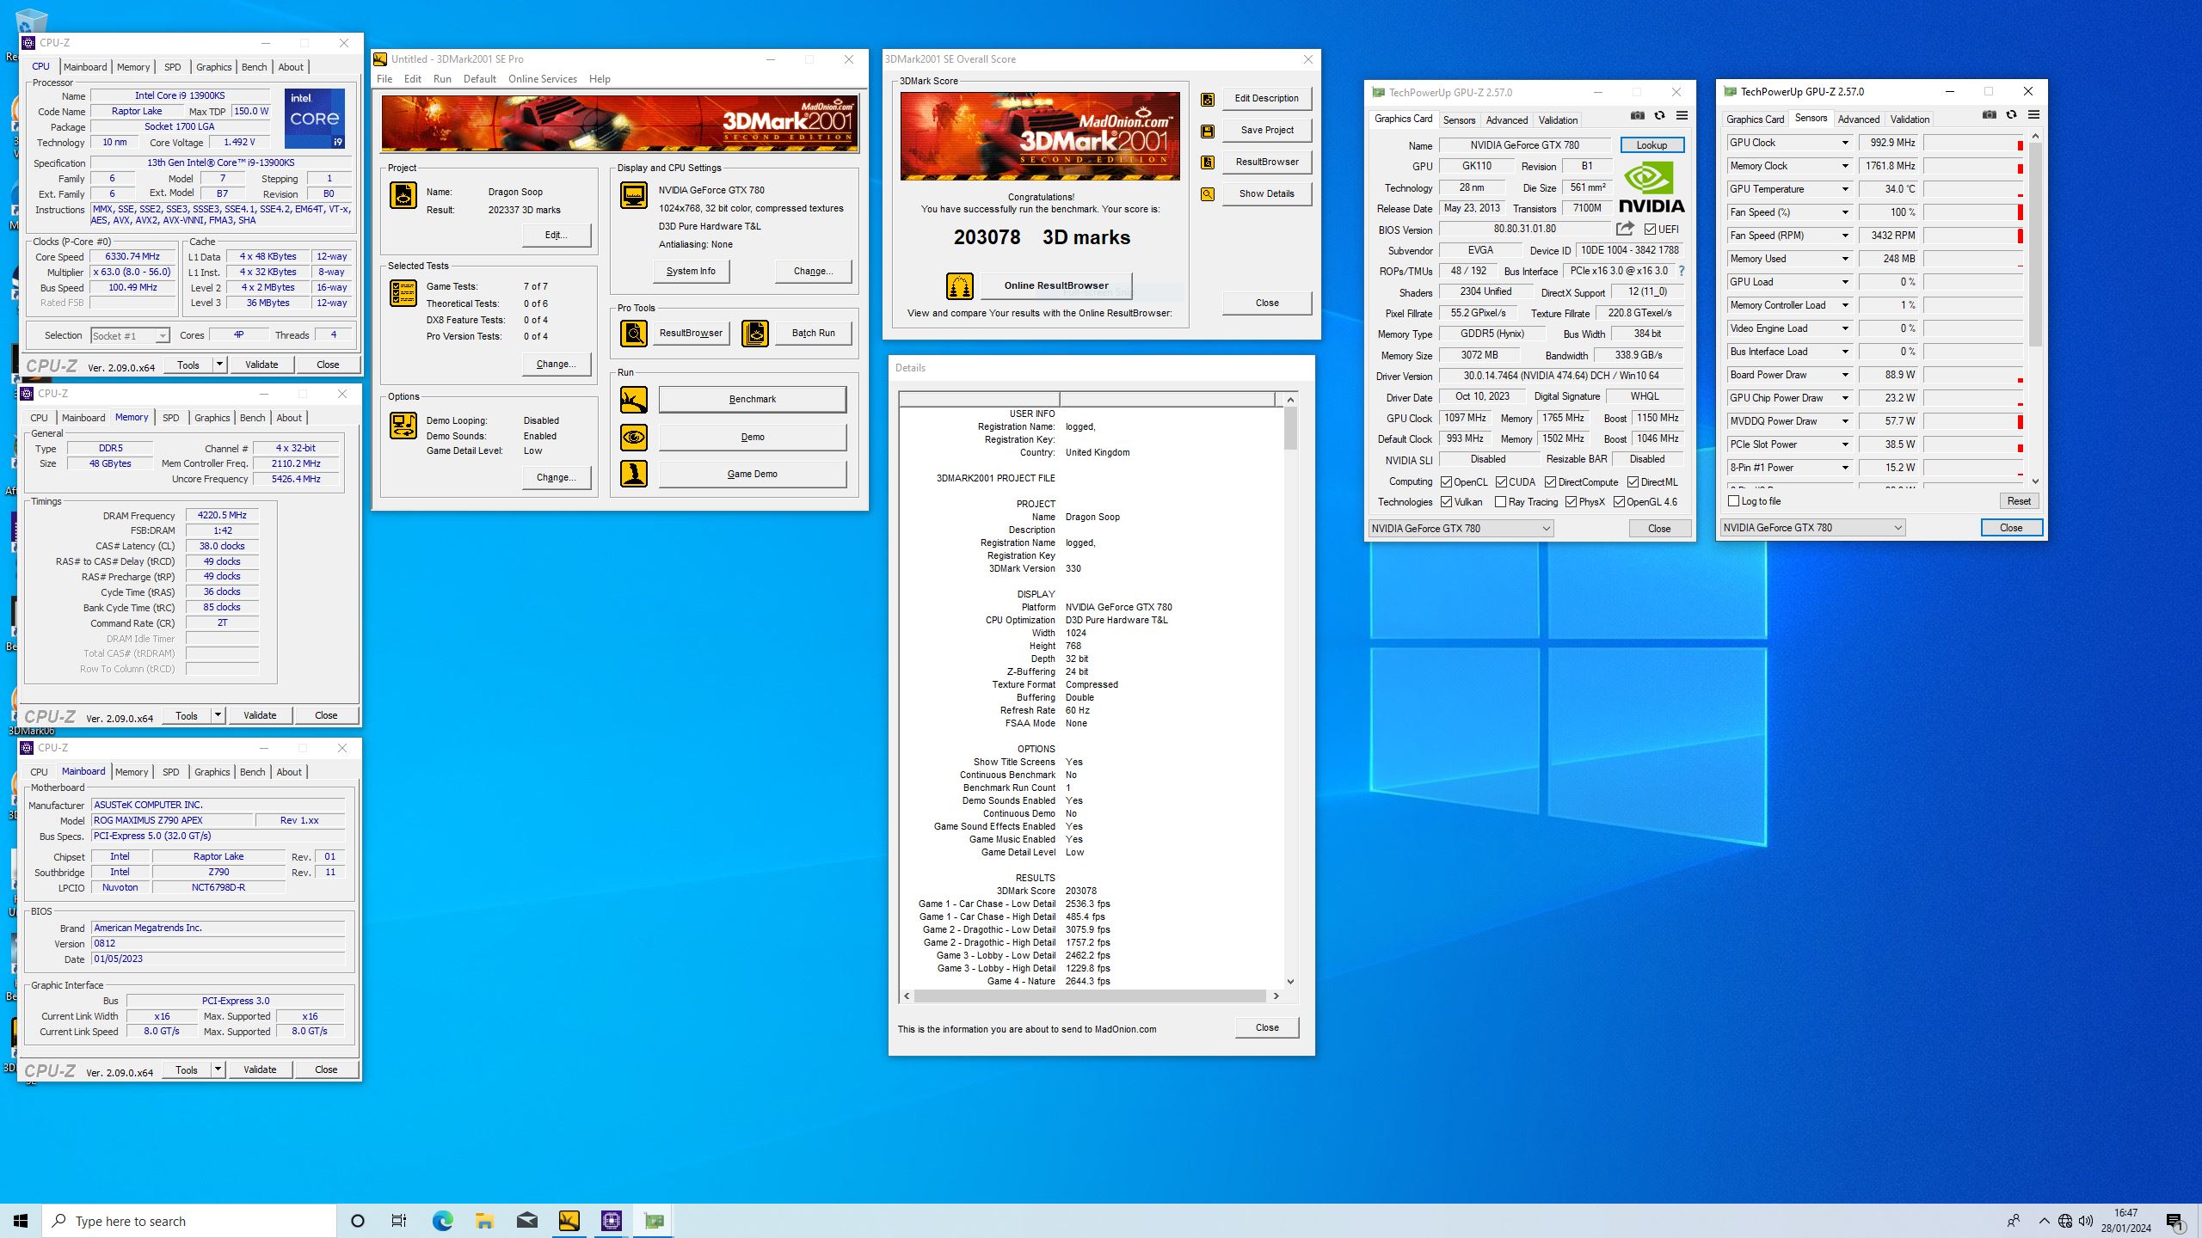Screen dimensions: 2202x1238
Task: Click the taskbar search box
Action: [x=189, y=1221]
